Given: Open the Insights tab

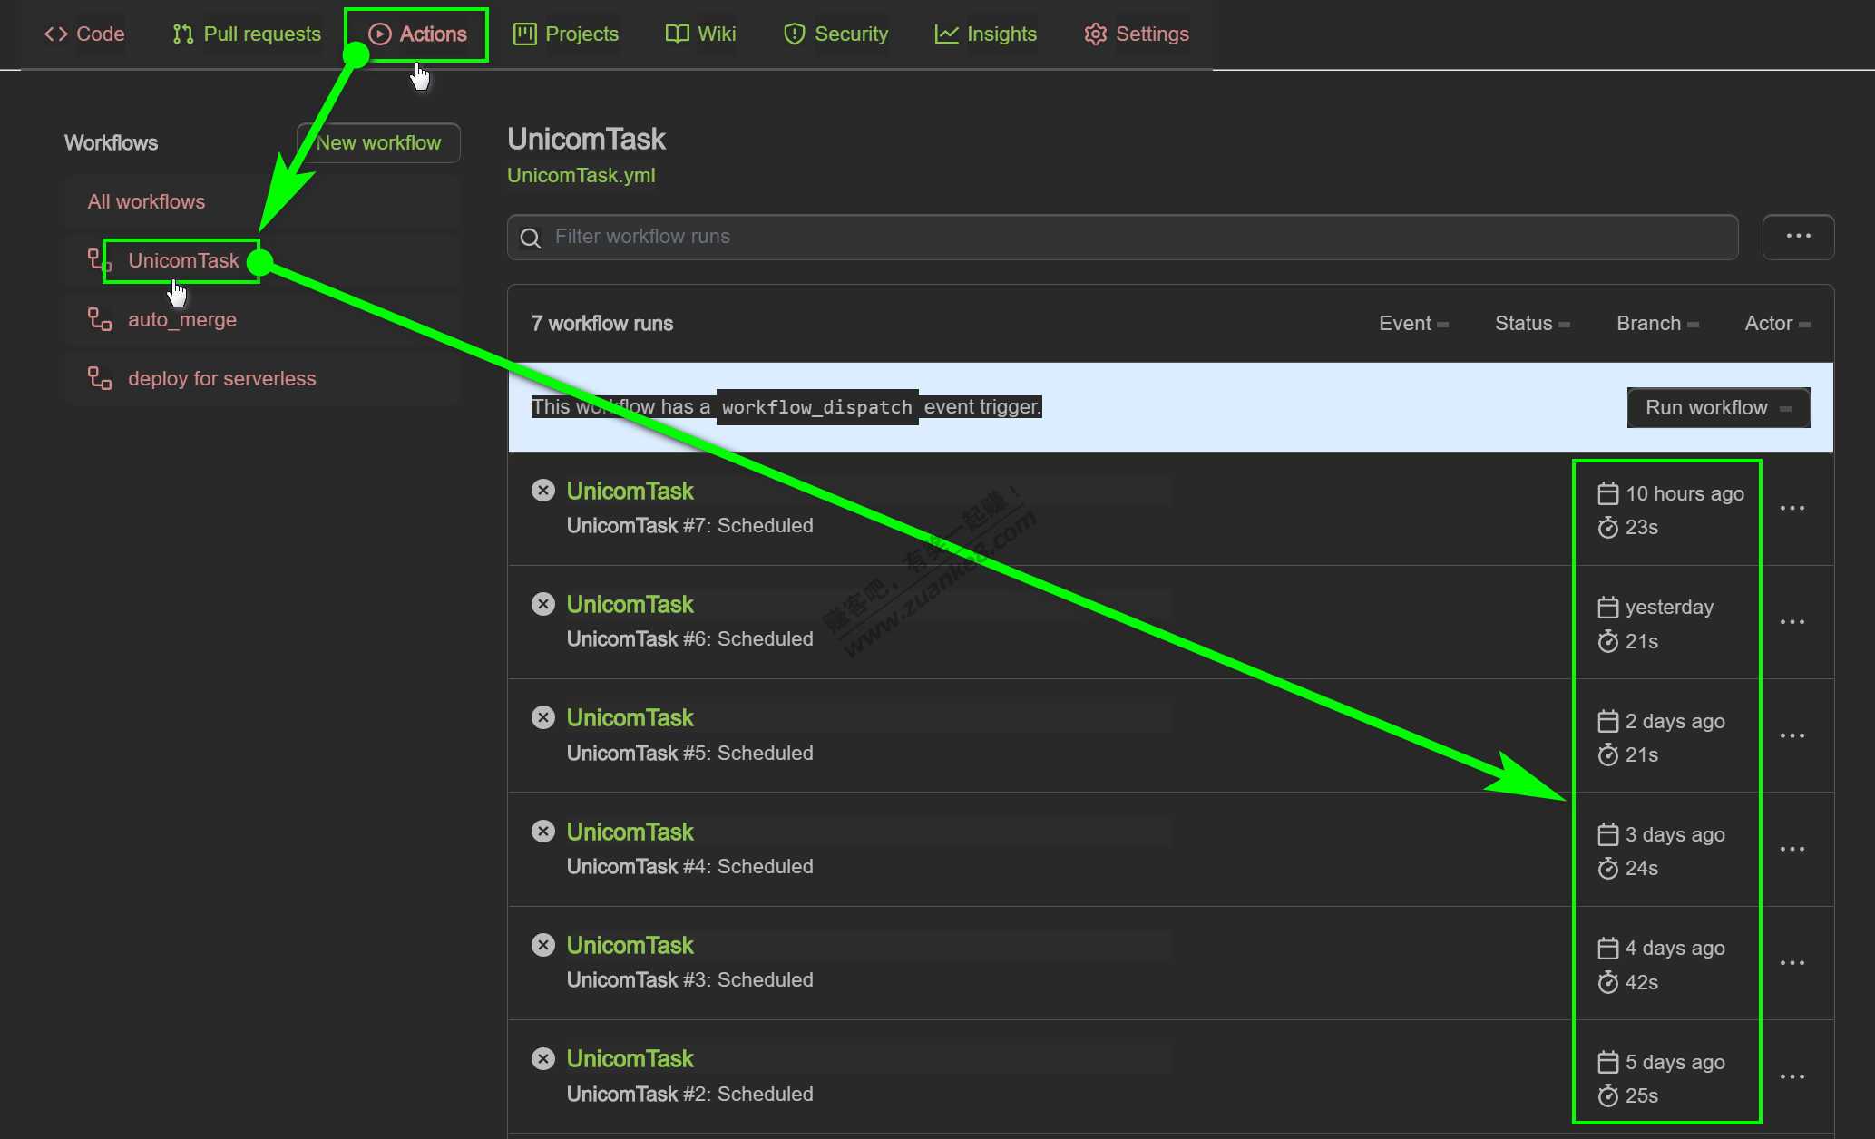Looking at the screenshot, I should tap(985, 34).
